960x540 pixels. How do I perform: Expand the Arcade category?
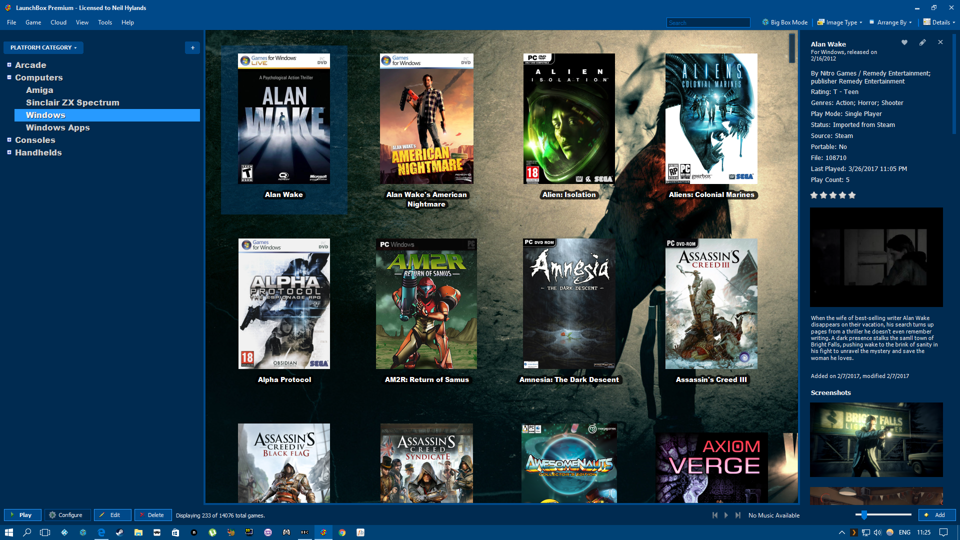pos(9,64)
